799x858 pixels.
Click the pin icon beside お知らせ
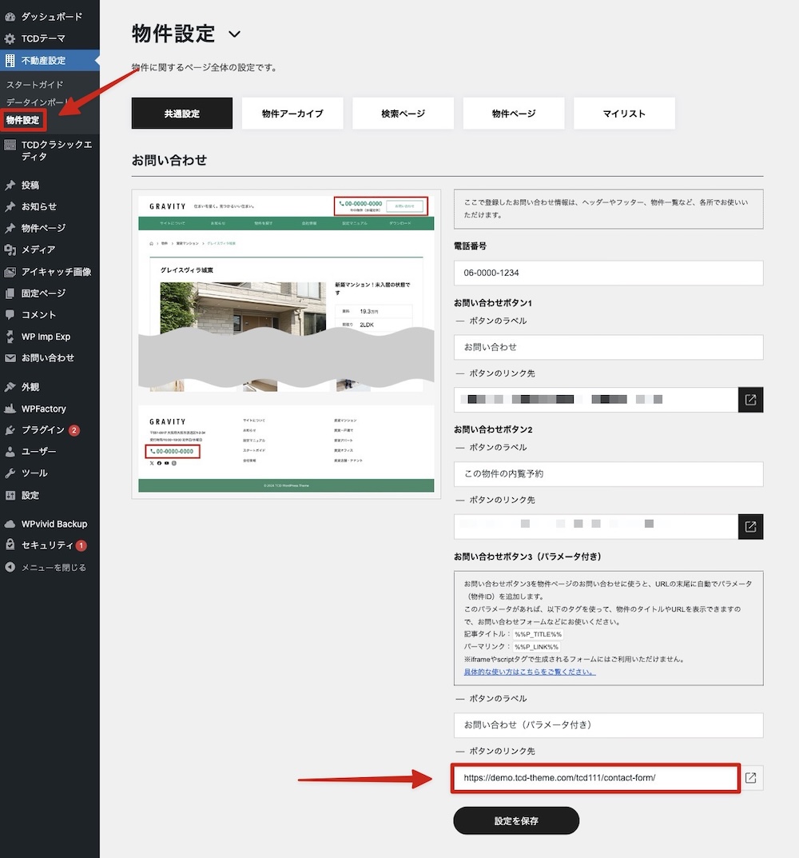pyautogui.click(x=10, y=207)
